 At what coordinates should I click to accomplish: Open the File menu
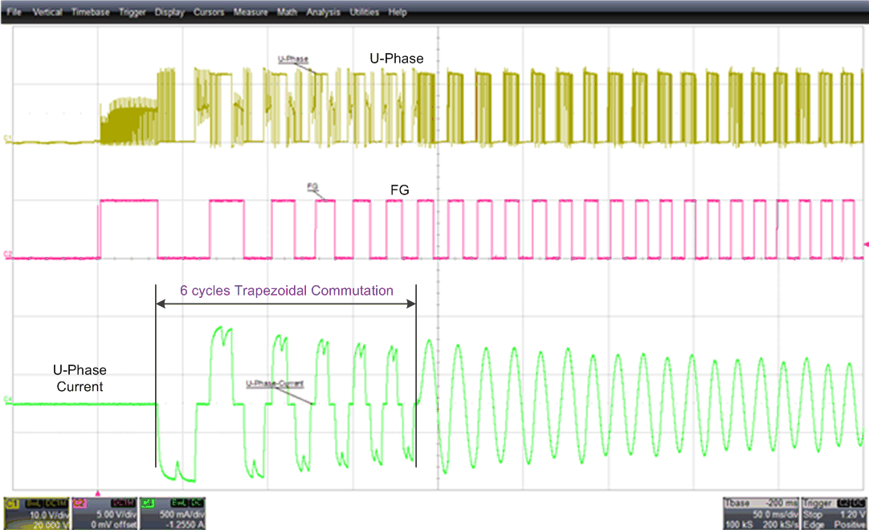pos(14,13)
